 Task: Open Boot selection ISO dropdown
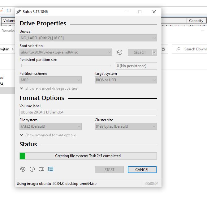click(x=66, y=52)
